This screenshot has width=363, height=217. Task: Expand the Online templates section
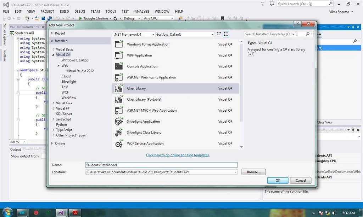52,143
